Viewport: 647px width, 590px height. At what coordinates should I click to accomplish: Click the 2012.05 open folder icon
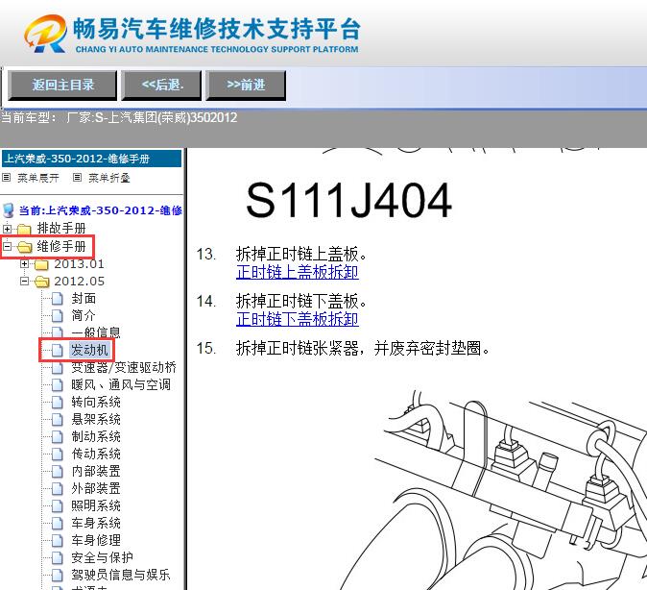(42, 282)
